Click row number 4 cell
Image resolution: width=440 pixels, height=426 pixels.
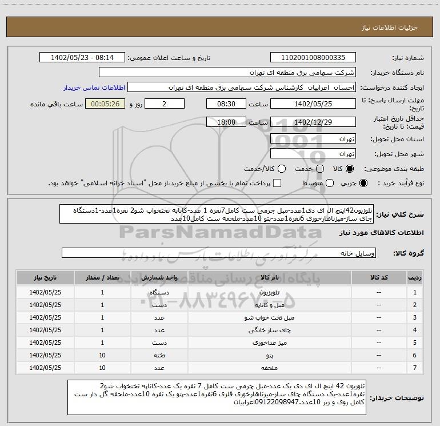coord(415,331)
